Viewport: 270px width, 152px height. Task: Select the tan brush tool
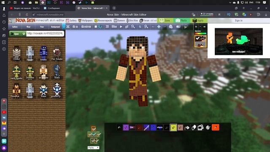point(180,128)
